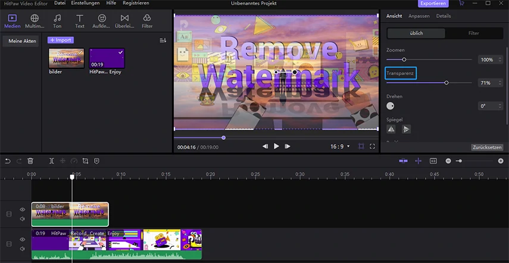
Task: Click the Transparenz 71% stepper arrows
Action: click(x=500, y=83)
